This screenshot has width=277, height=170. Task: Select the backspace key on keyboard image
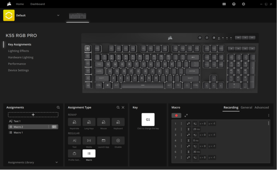pos(193,57)
